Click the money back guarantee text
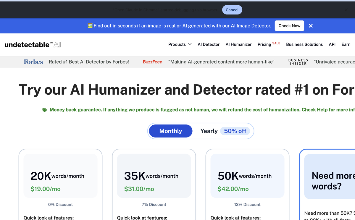Viewport: 355px width, 220px height. tap(202, 110)
